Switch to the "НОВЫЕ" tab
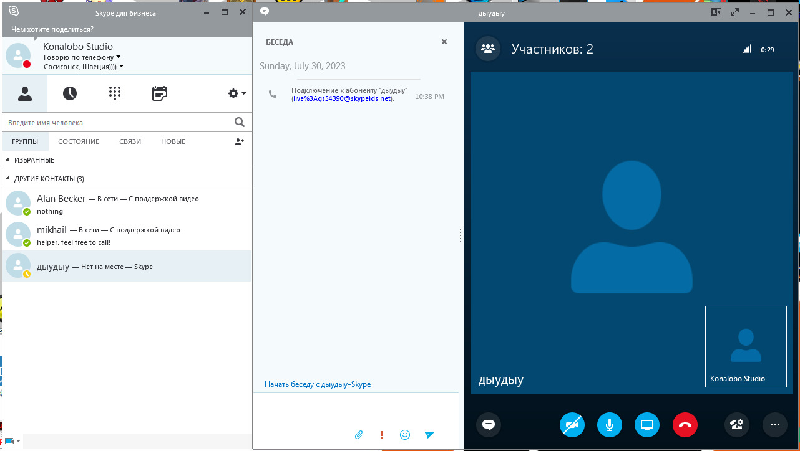800x451 pixels. tap(173, 141)
